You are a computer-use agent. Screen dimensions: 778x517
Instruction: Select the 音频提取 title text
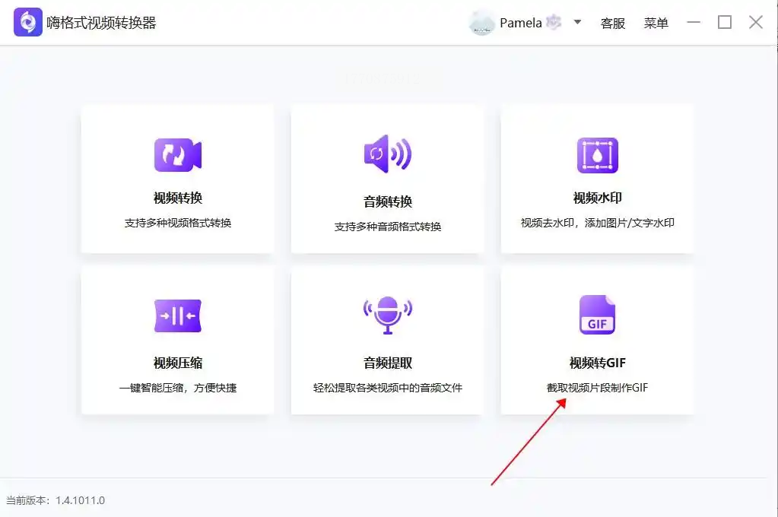[388, 363]
